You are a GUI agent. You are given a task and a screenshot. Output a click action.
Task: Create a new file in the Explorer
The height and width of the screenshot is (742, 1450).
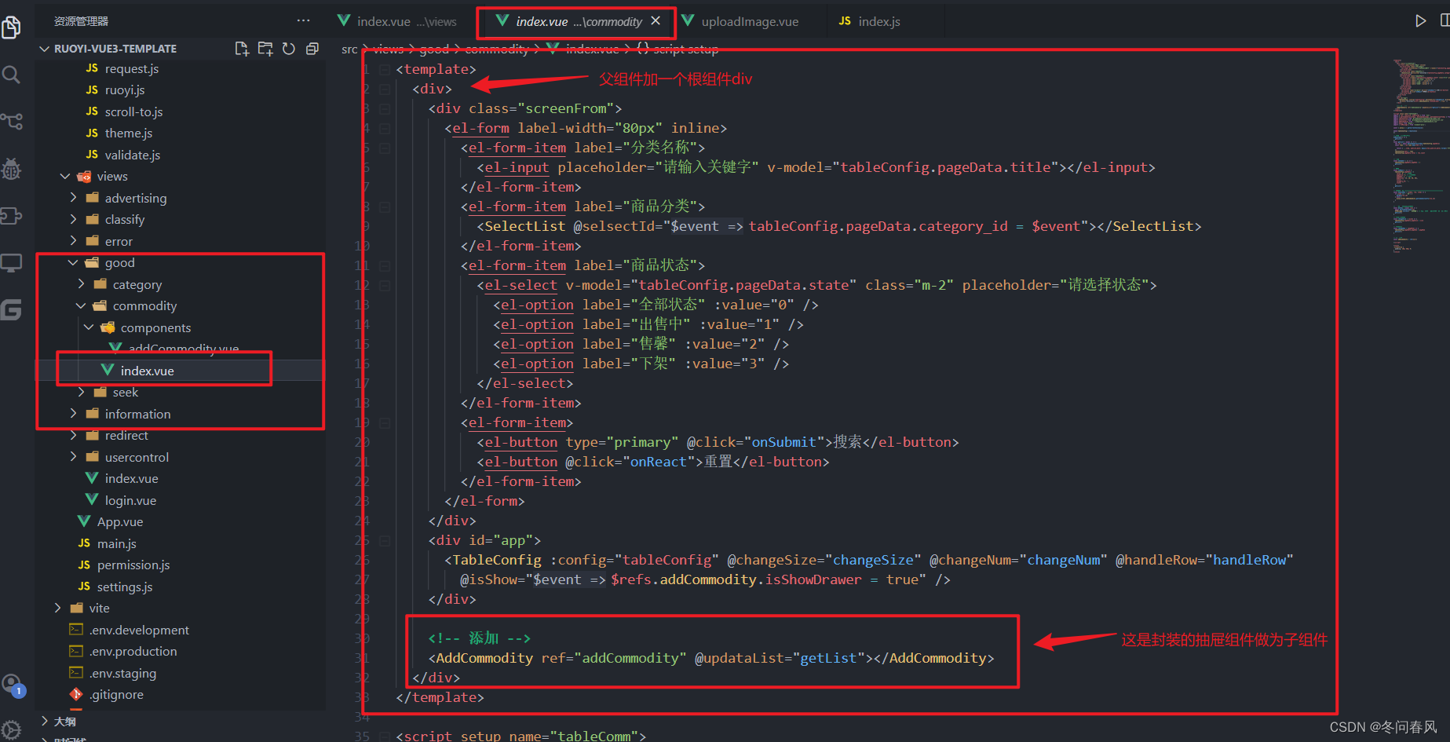(242, 48)
